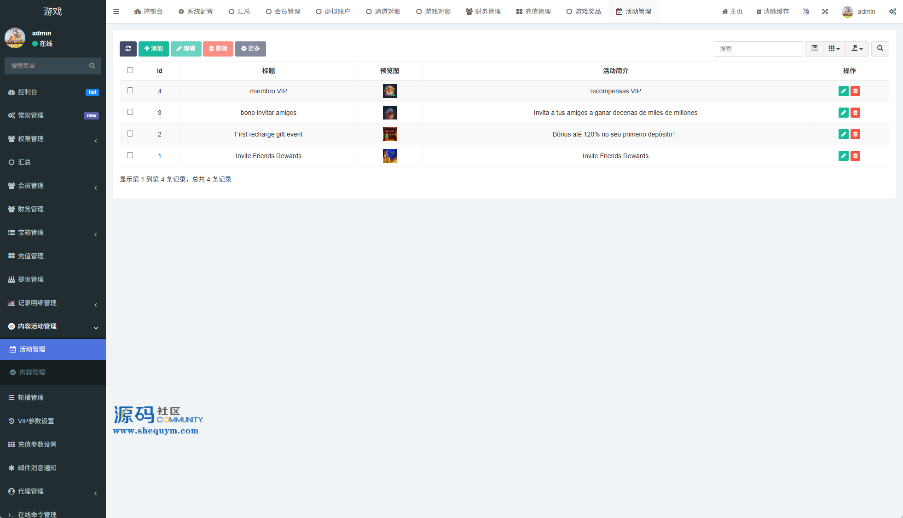This screenshot has width=903, height=518.
Task: Open 内容管理 in the sidebar submenu
Action: [x=32, y=372]
